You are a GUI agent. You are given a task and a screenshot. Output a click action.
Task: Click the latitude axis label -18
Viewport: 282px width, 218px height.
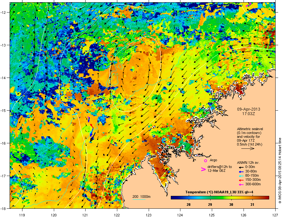click(x=3, y=208)
